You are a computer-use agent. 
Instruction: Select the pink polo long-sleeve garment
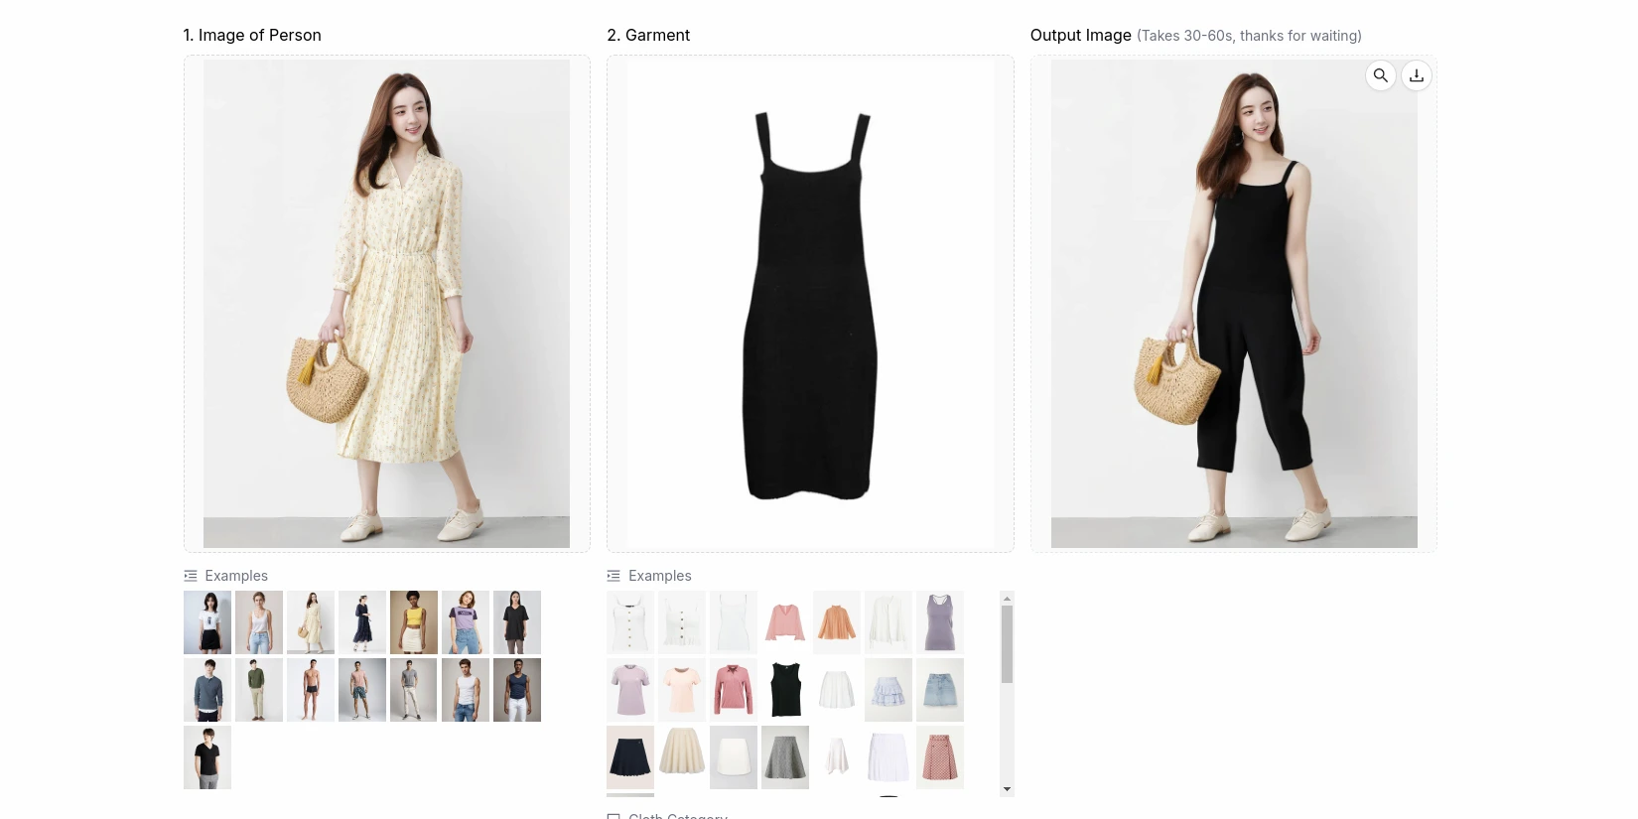(734, 690)
